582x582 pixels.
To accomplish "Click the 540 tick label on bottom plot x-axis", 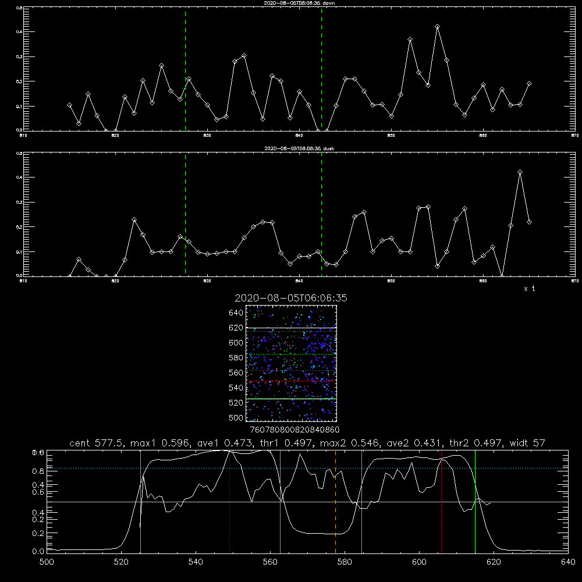I will [196, 562].
